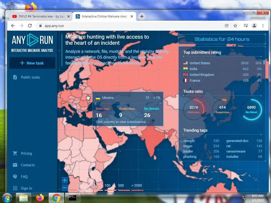
Task: Click the >2000 legend color bar
Action: pos(138,190)
